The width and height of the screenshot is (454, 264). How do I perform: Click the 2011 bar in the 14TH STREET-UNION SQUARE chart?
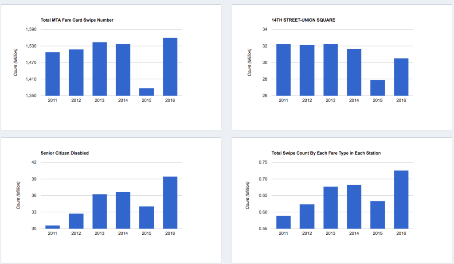(x=283, y=69)
